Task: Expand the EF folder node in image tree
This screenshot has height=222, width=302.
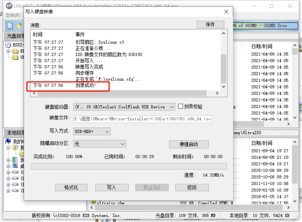Action: point(8,51)
